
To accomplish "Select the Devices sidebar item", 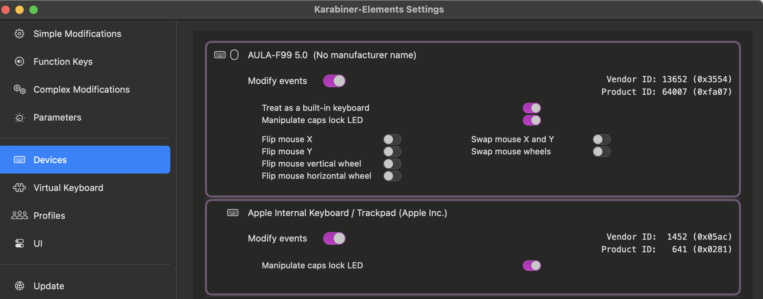I will [x=85, y=160].
